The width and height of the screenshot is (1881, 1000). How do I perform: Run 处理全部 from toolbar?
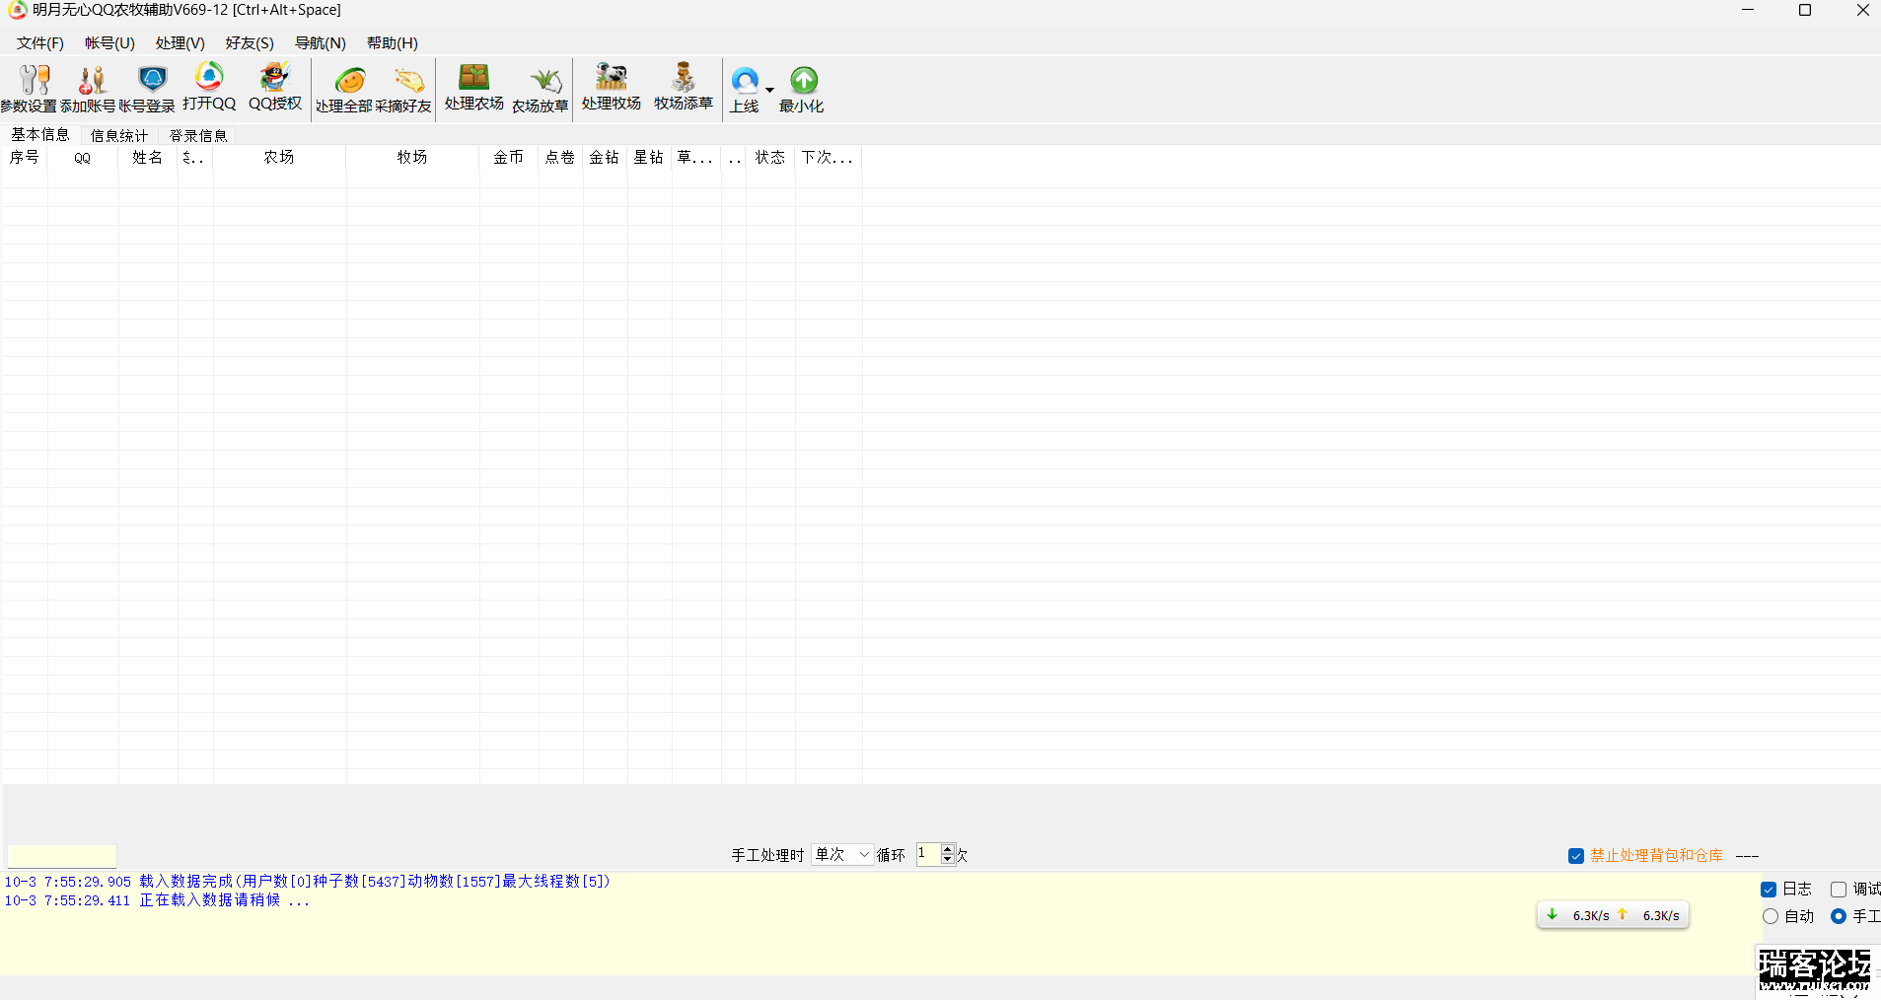(344, 89)
